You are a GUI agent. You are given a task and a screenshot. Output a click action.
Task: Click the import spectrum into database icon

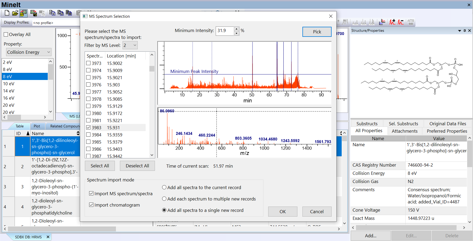tap(23, 13)
